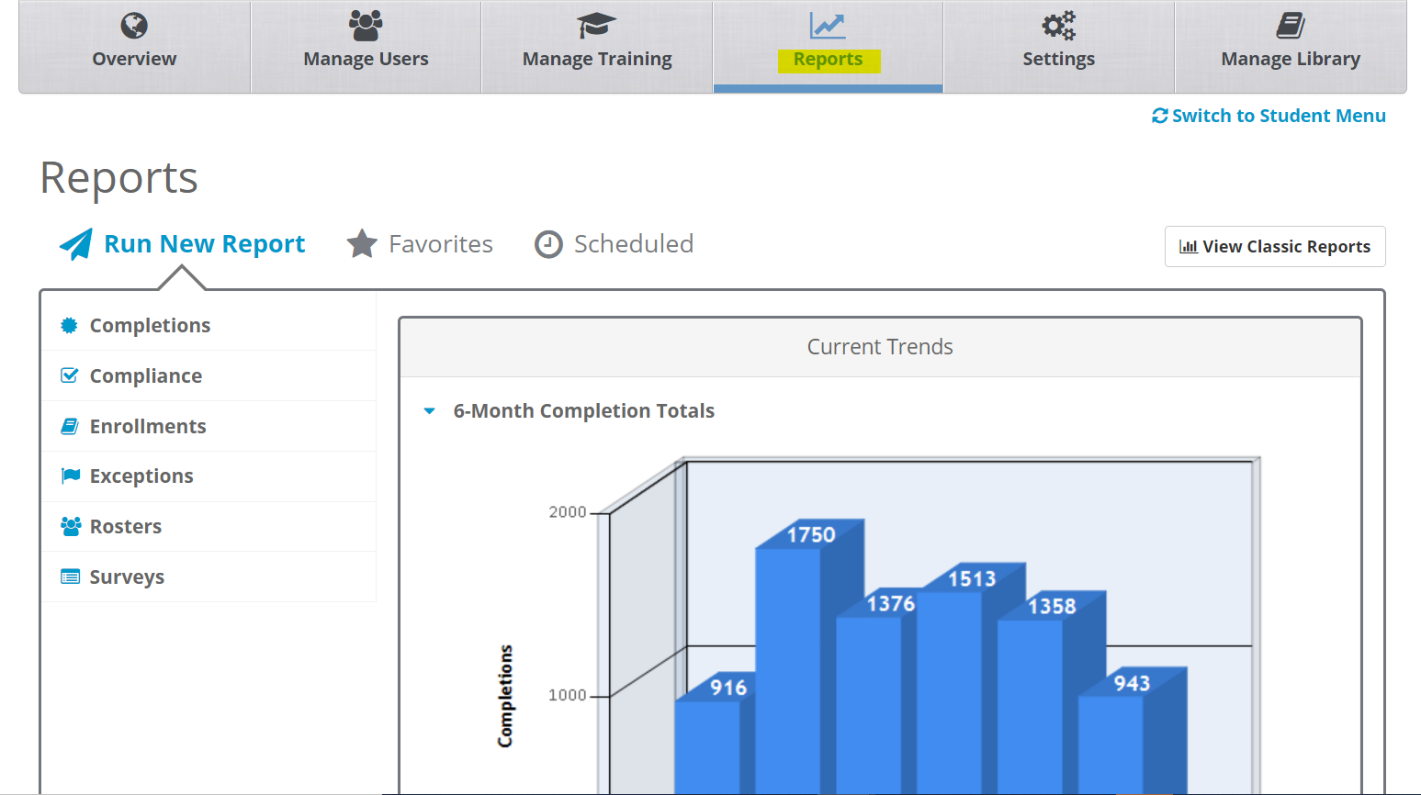
Task: Choose the Compliance report type
Action: click(209, 375)
